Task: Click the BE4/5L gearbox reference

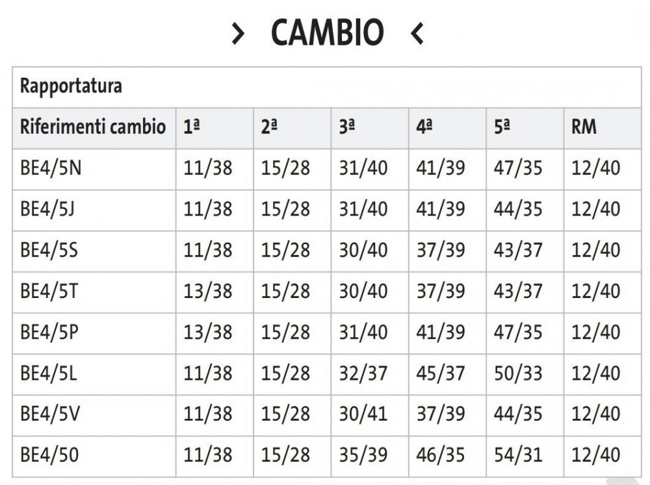Action: (x=49, y=373)
